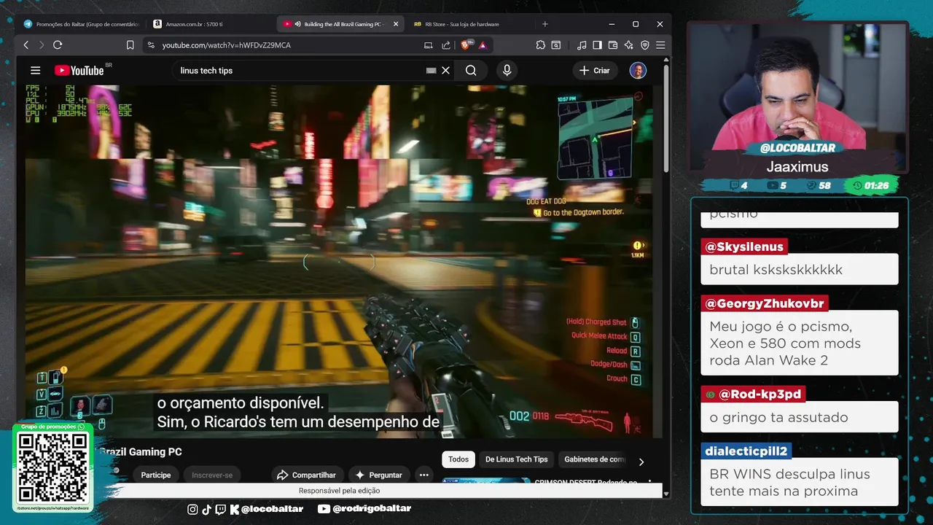The image size is (933, 525).
Task: Open a new browser tab with plus
Action: click(x=544, y=24)
